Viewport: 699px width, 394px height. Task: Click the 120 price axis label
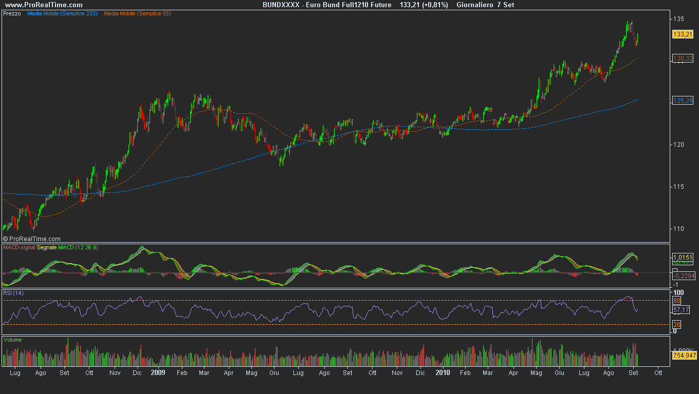[x=678, y=145]
